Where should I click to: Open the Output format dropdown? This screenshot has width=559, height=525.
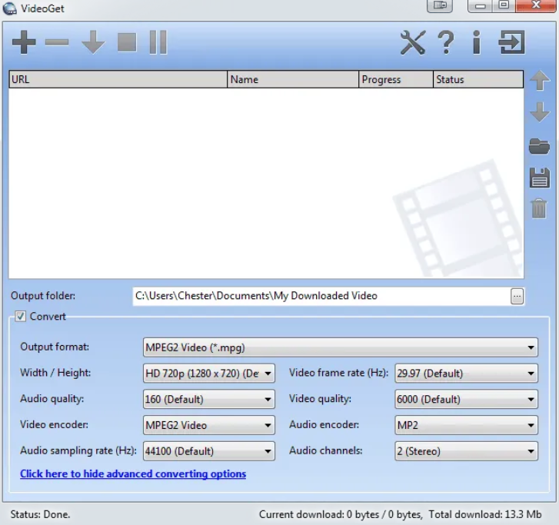point(340,347)
